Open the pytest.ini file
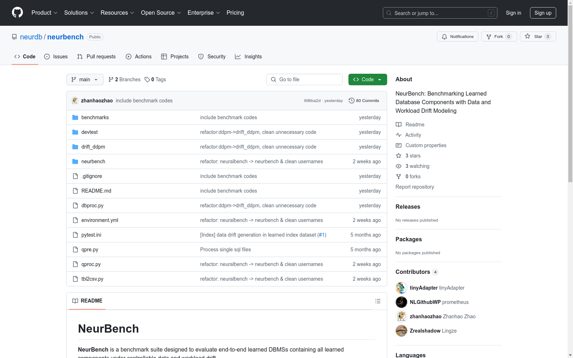Screen dimensions: 573x358 click(91, 235)
